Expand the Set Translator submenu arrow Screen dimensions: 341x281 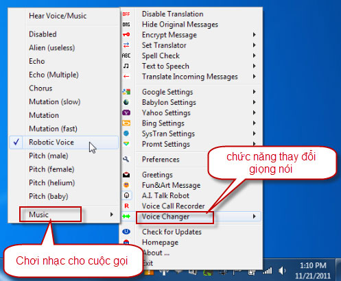[x=255, y=45]
